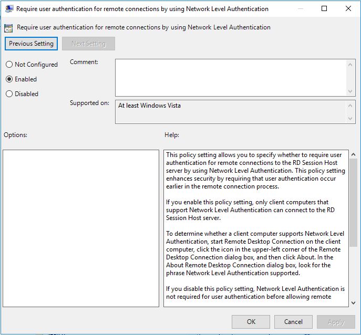This screenshot has height=335, width=361.
Task: Click the Help pane scroll up arrow
Action: 354,154
